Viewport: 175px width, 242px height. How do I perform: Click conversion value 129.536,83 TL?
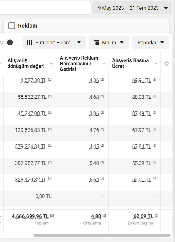[x=31, y=130]
